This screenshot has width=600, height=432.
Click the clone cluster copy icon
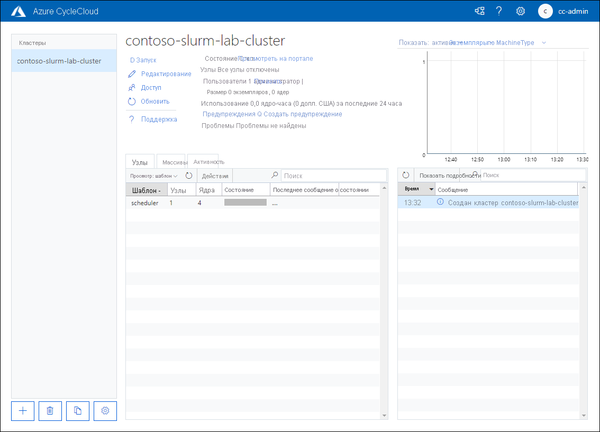pos(77,411)
